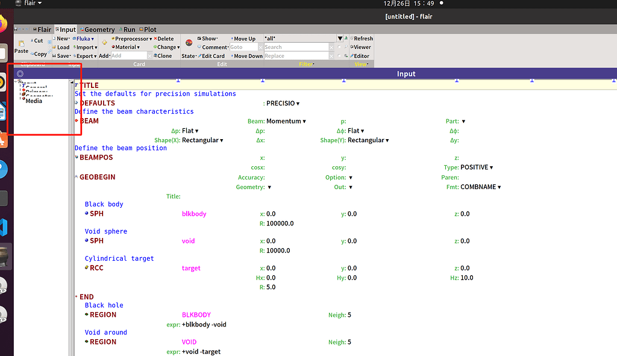Click the Save input button
The width and height of the screenshot is (617, 356).
(x=61, y=56)
